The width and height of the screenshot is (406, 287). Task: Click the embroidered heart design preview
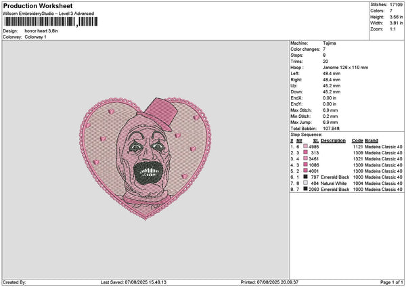145,158
